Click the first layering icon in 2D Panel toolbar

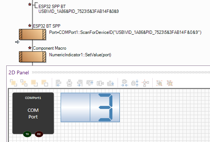[x=13, y=83]
